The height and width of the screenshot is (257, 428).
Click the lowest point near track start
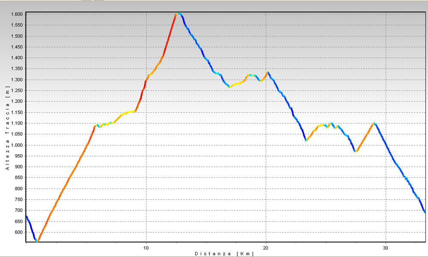click(37, 241)
